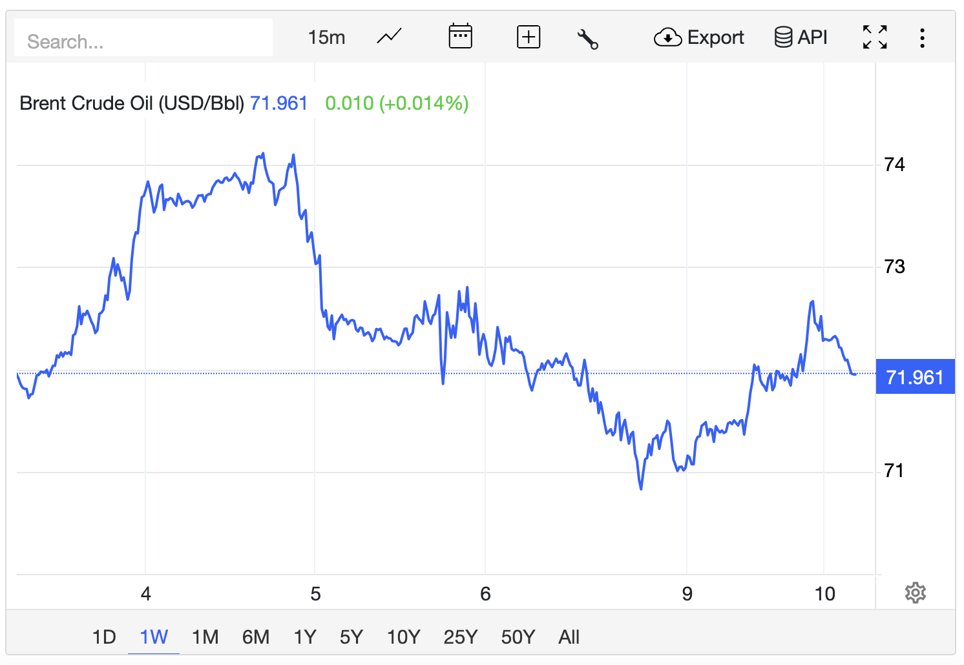Screen dimensions: 964x665
Task: Open chart tools wrench icon
Action: [x=587, y=39]
